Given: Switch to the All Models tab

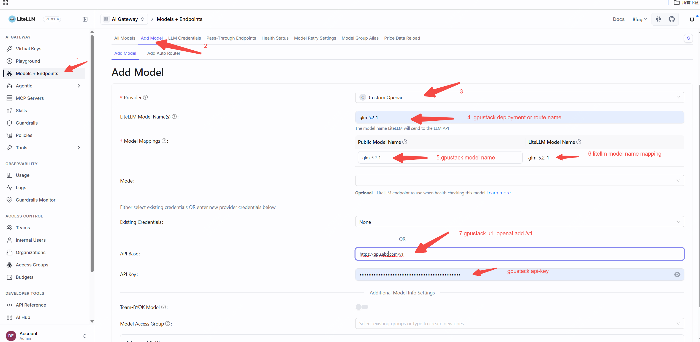Looking at the screenshot, I should coord(125,38).
